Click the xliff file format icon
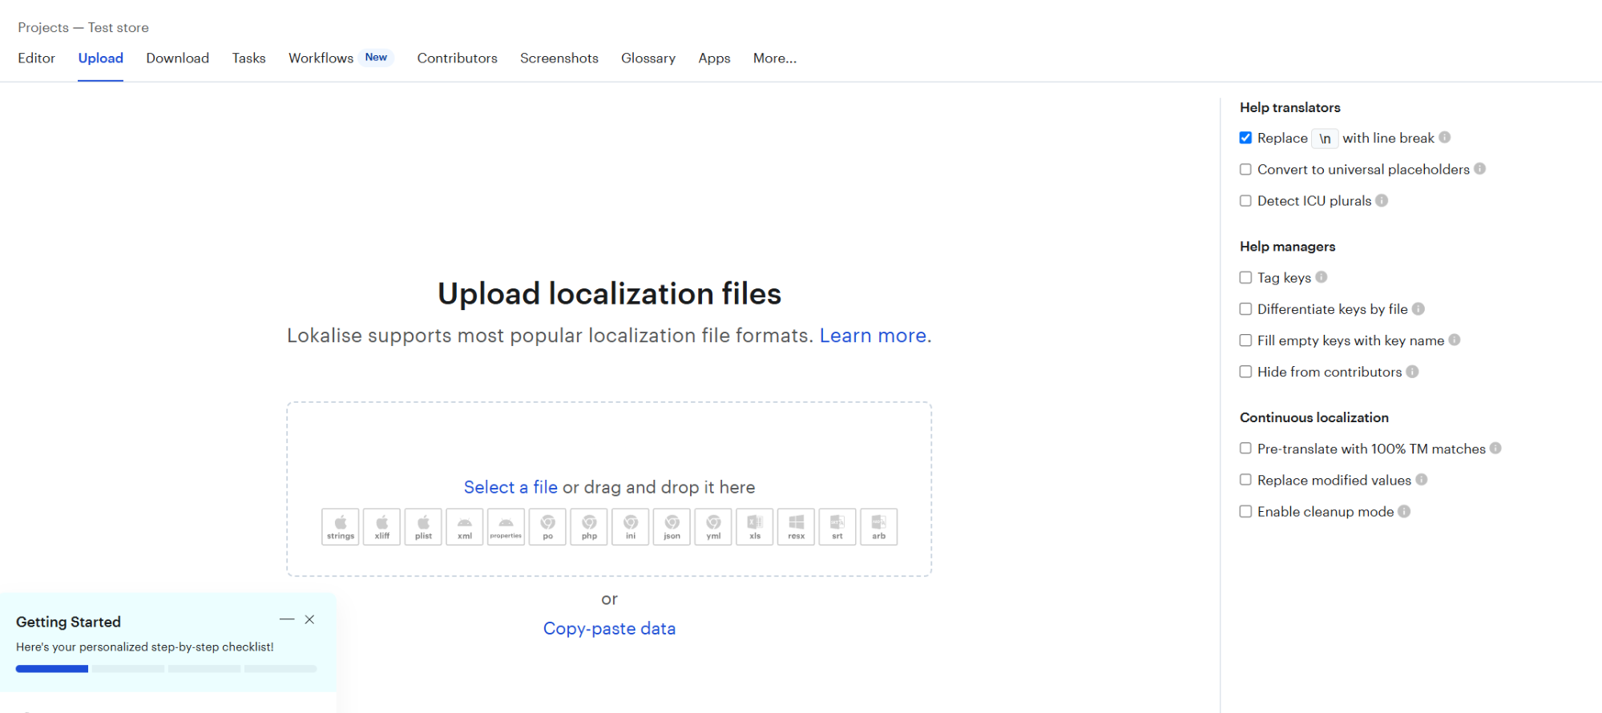Screen dimensions: 1602x713 (382, 526)
